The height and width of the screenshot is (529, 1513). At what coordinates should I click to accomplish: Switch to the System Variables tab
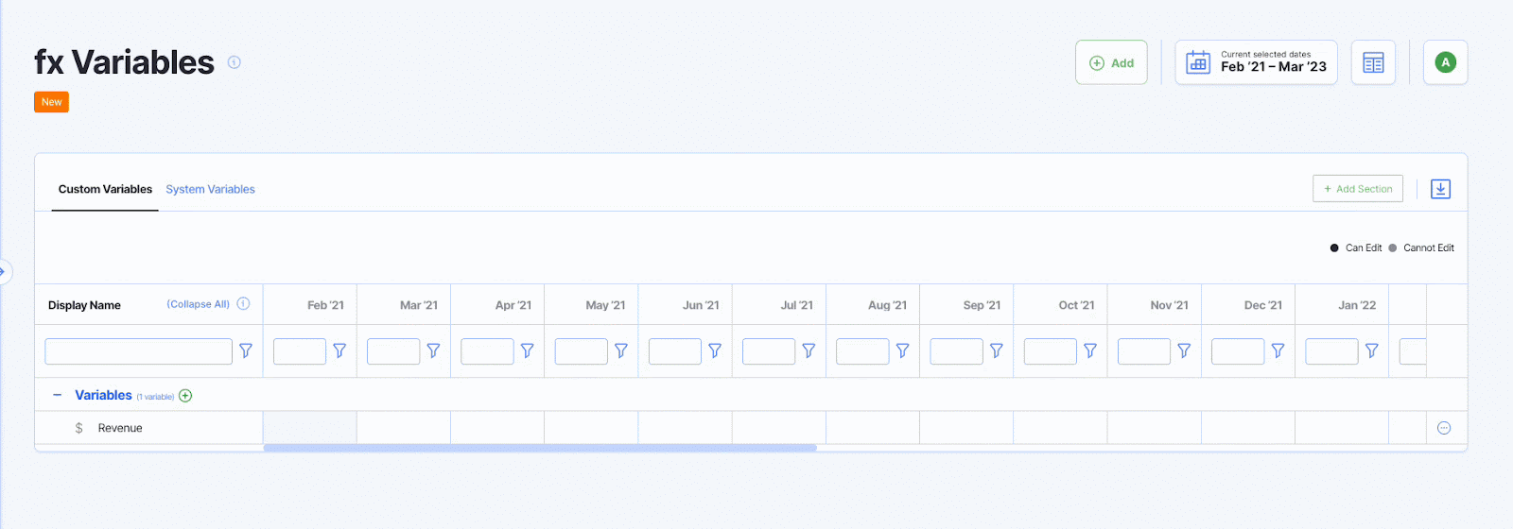coord(210,189)
